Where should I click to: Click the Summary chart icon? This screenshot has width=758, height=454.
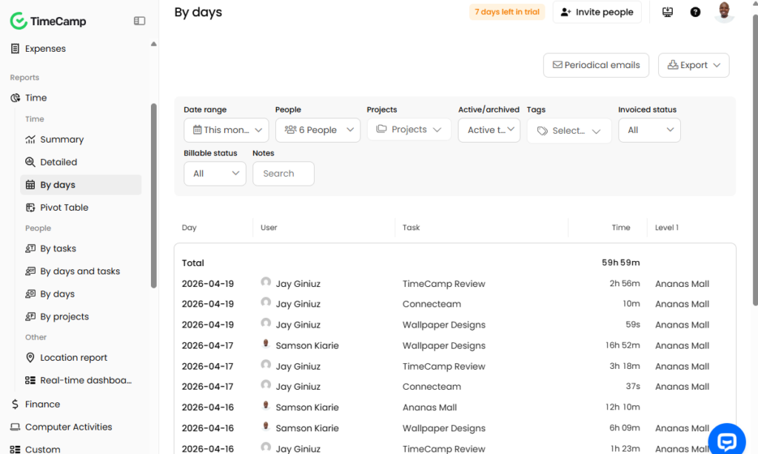pyautogui.click(x=30, y=140)
